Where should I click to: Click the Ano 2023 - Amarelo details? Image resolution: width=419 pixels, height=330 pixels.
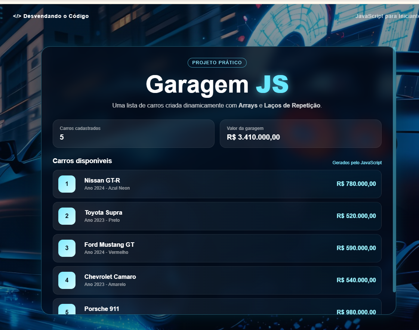105,284
